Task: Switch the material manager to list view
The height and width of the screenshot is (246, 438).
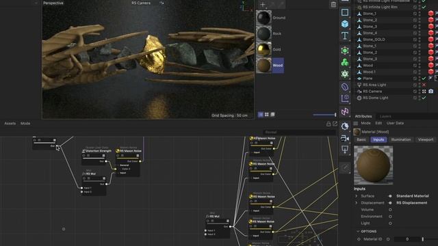Action: coord(260,114)
